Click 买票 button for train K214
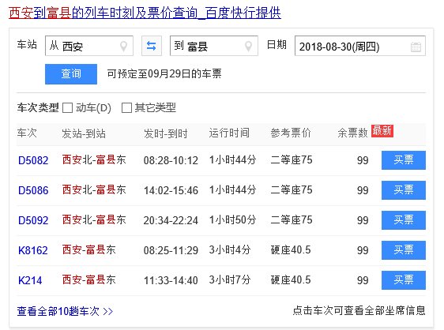 click(x=404, y=280)
